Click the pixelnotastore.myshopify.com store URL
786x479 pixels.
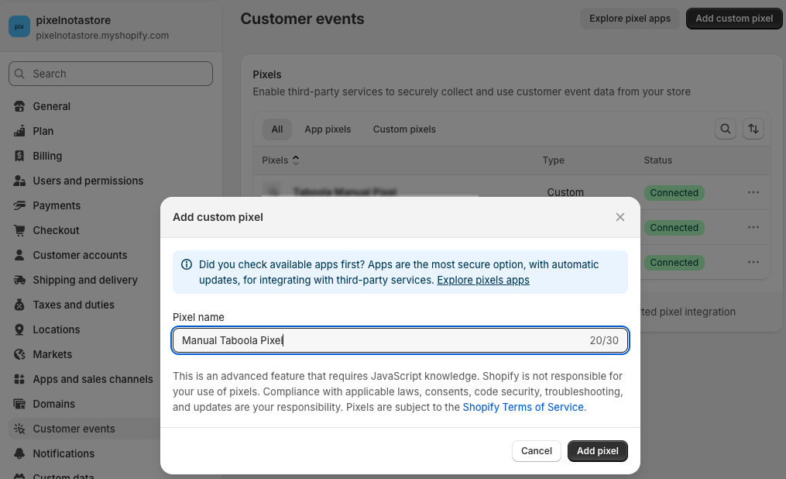click(102, 36)
